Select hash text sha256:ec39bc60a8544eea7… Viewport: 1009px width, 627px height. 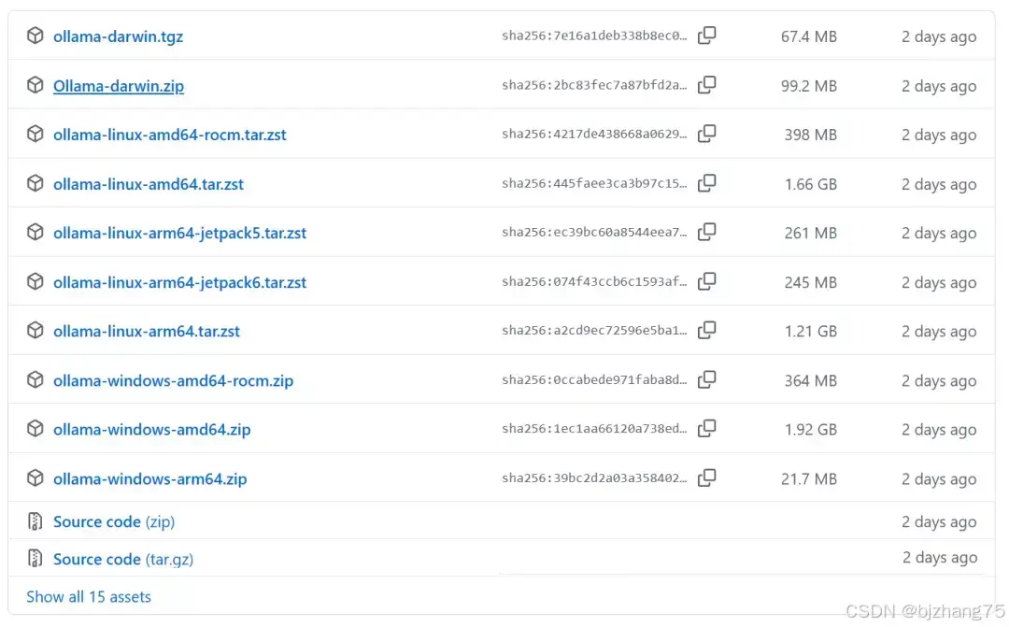point(594,233)
